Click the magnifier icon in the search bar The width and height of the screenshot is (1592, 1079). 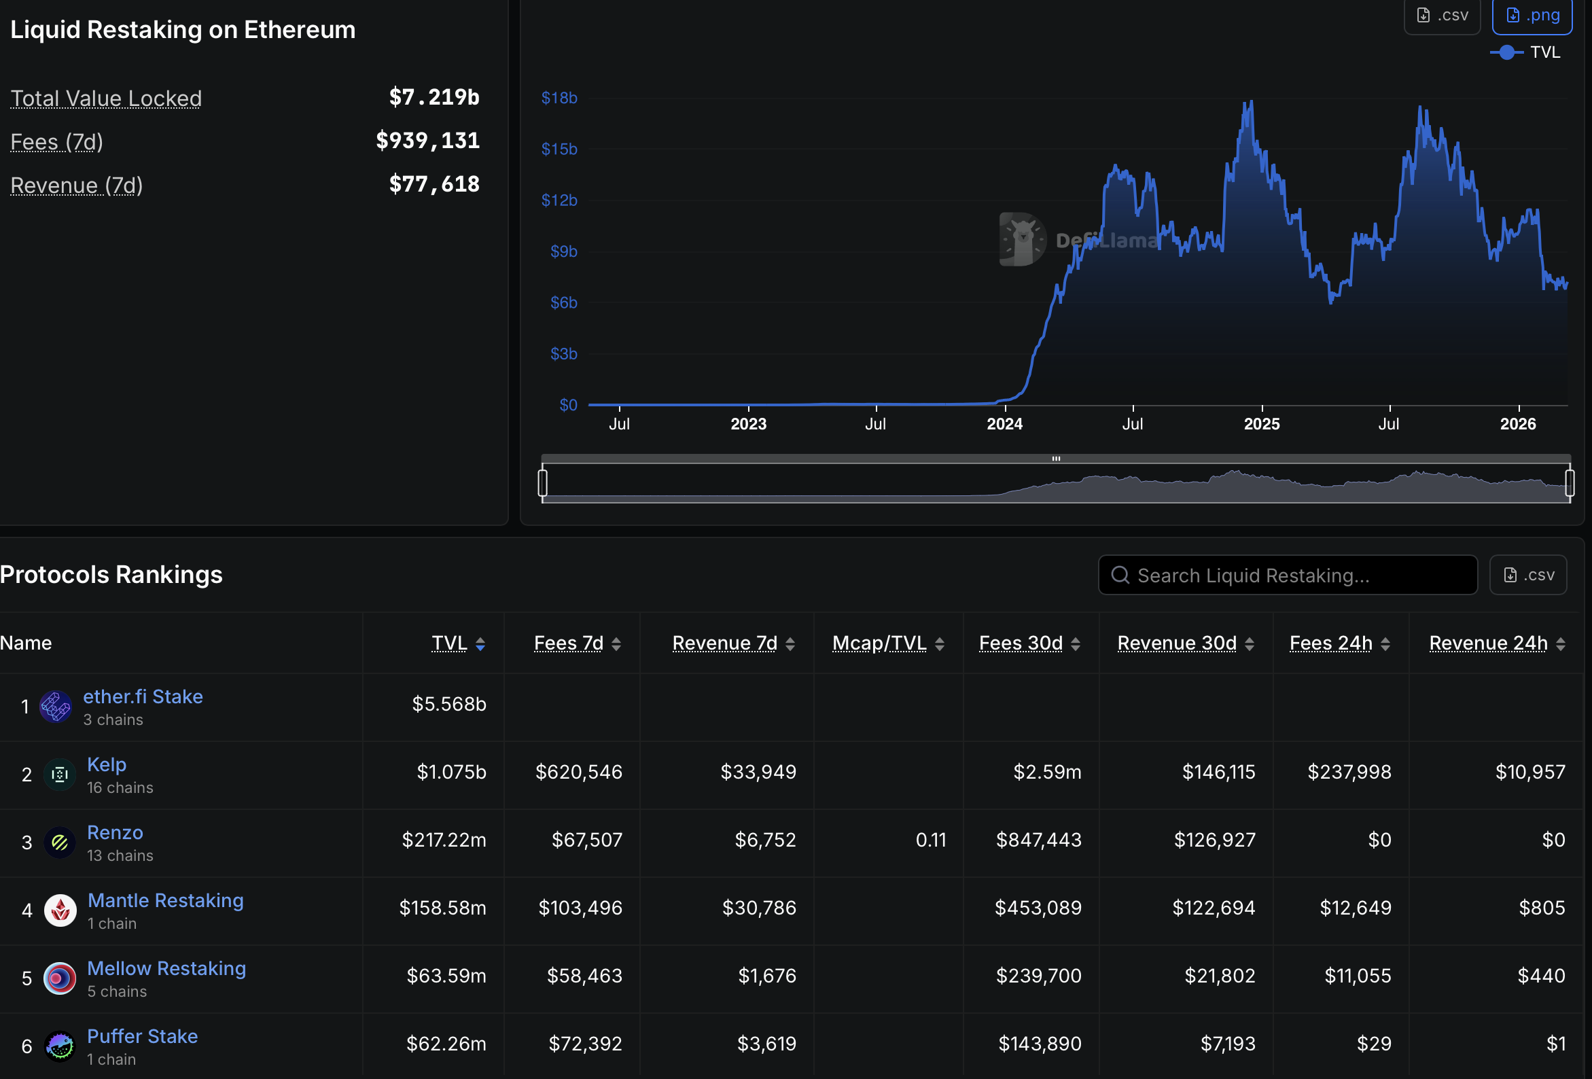pos(1121,575)
